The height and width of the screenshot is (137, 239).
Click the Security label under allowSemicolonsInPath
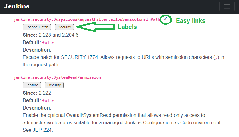(x=65, y=27)
